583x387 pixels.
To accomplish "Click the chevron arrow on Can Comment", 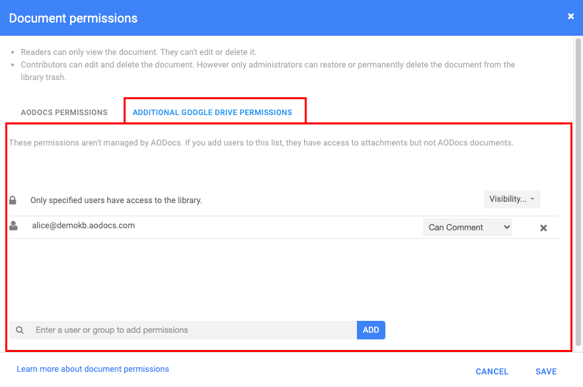I will pos(506,227).
